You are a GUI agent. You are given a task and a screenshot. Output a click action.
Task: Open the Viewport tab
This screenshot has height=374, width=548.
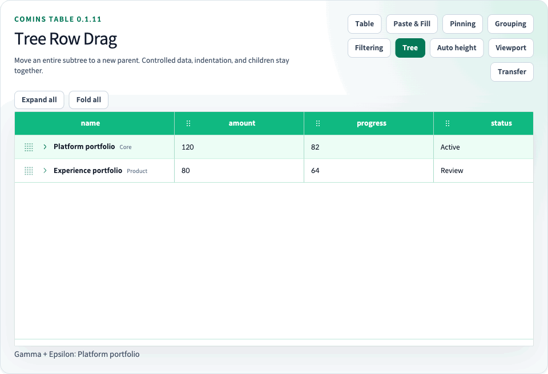pos(510,48)
